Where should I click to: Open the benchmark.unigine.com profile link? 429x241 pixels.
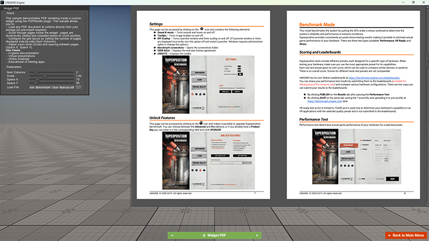[324, 101]
